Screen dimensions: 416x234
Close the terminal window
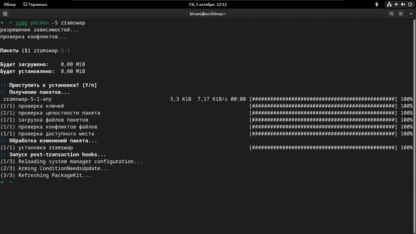[411, 14]
